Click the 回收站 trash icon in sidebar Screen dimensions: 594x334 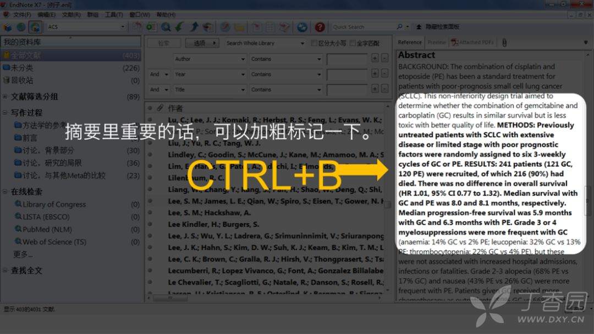6,80
